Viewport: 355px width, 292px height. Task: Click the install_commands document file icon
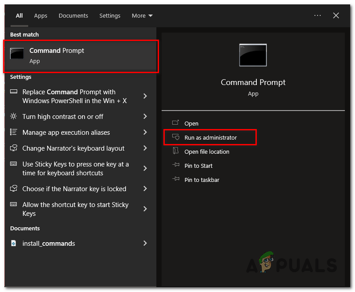(x=14, y=244)
